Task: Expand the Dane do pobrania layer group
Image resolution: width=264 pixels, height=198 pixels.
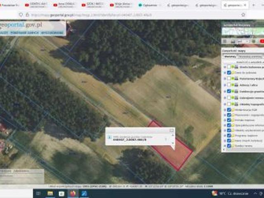Action: (x=225, y=73)
